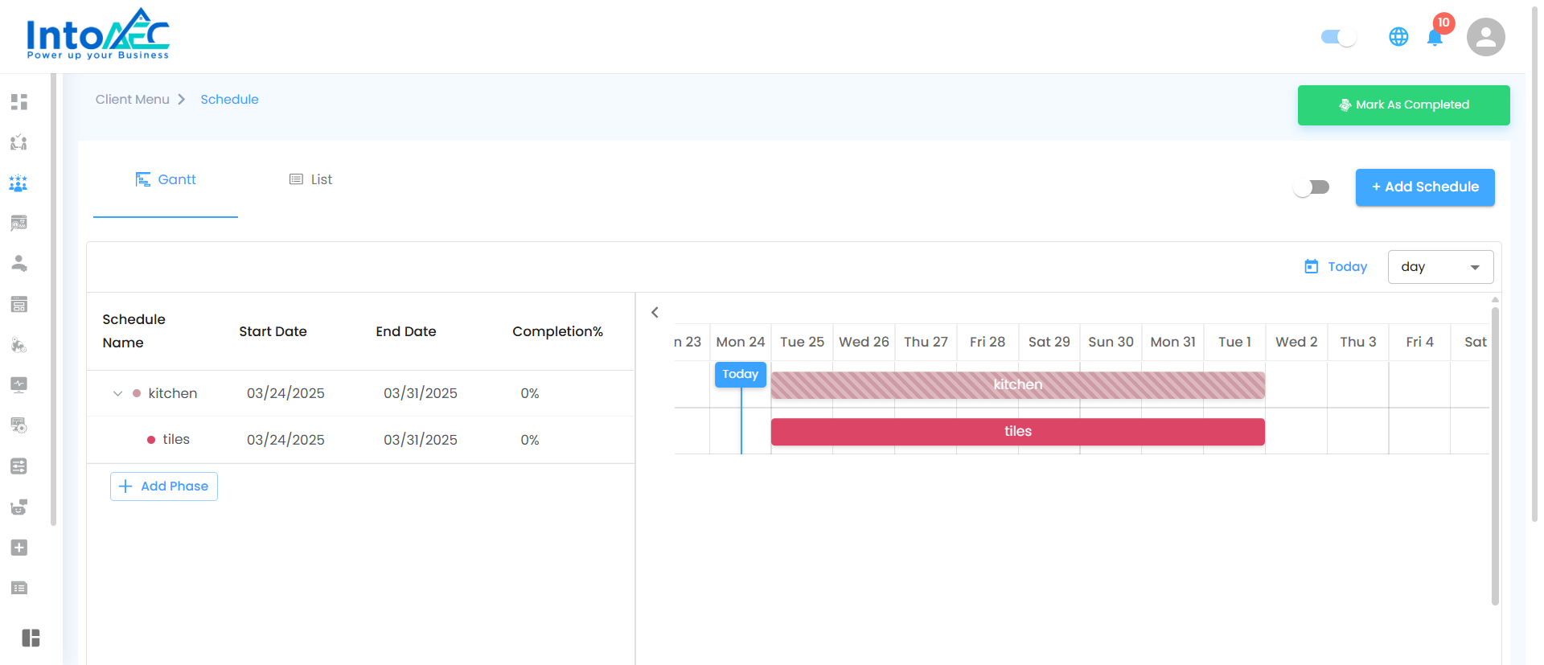Toggle the switch beside Add Schedule
1544x665 pixels.
click(x=1312, y=187)
